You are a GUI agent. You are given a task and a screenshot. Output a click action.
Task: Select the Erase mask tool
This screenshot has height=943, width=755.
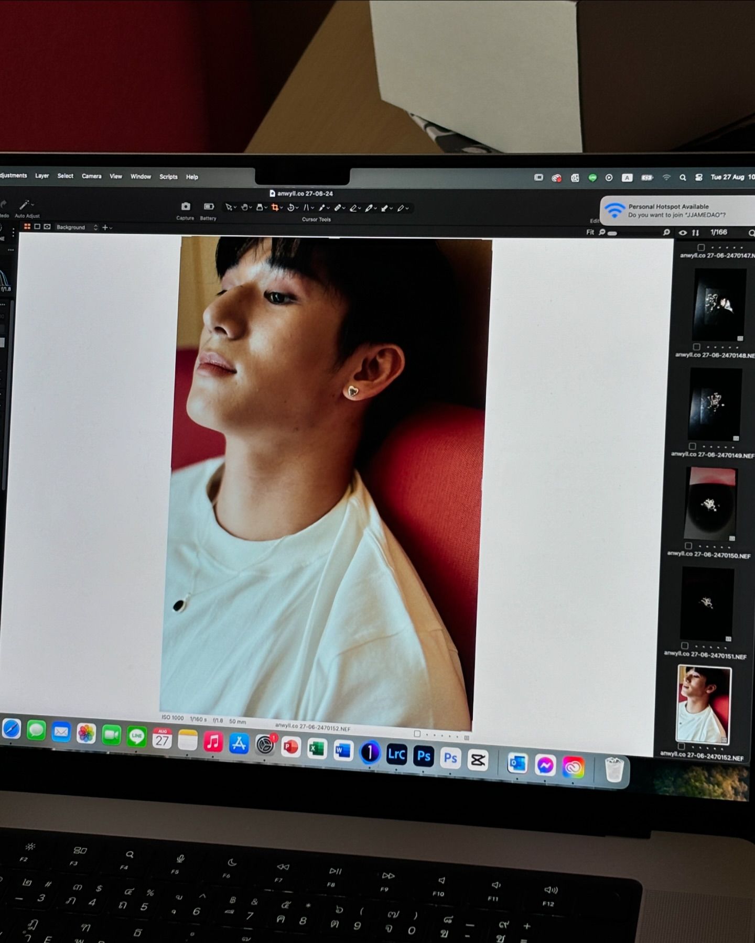(x=353, y=208)
